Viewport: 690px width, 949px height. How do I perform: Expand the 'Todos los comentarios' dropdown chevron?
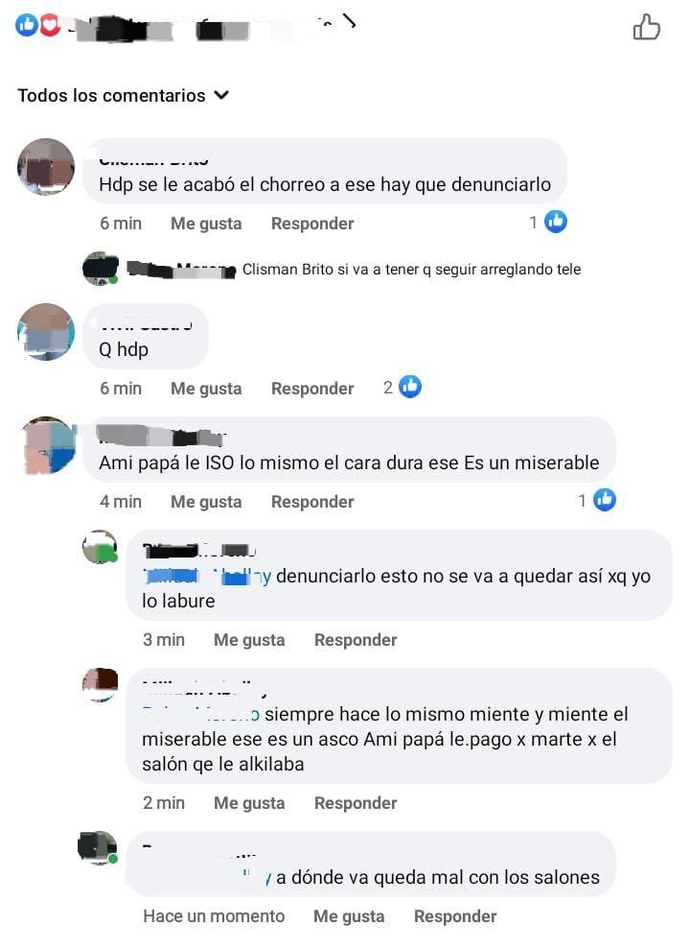[x=221, y=95]
